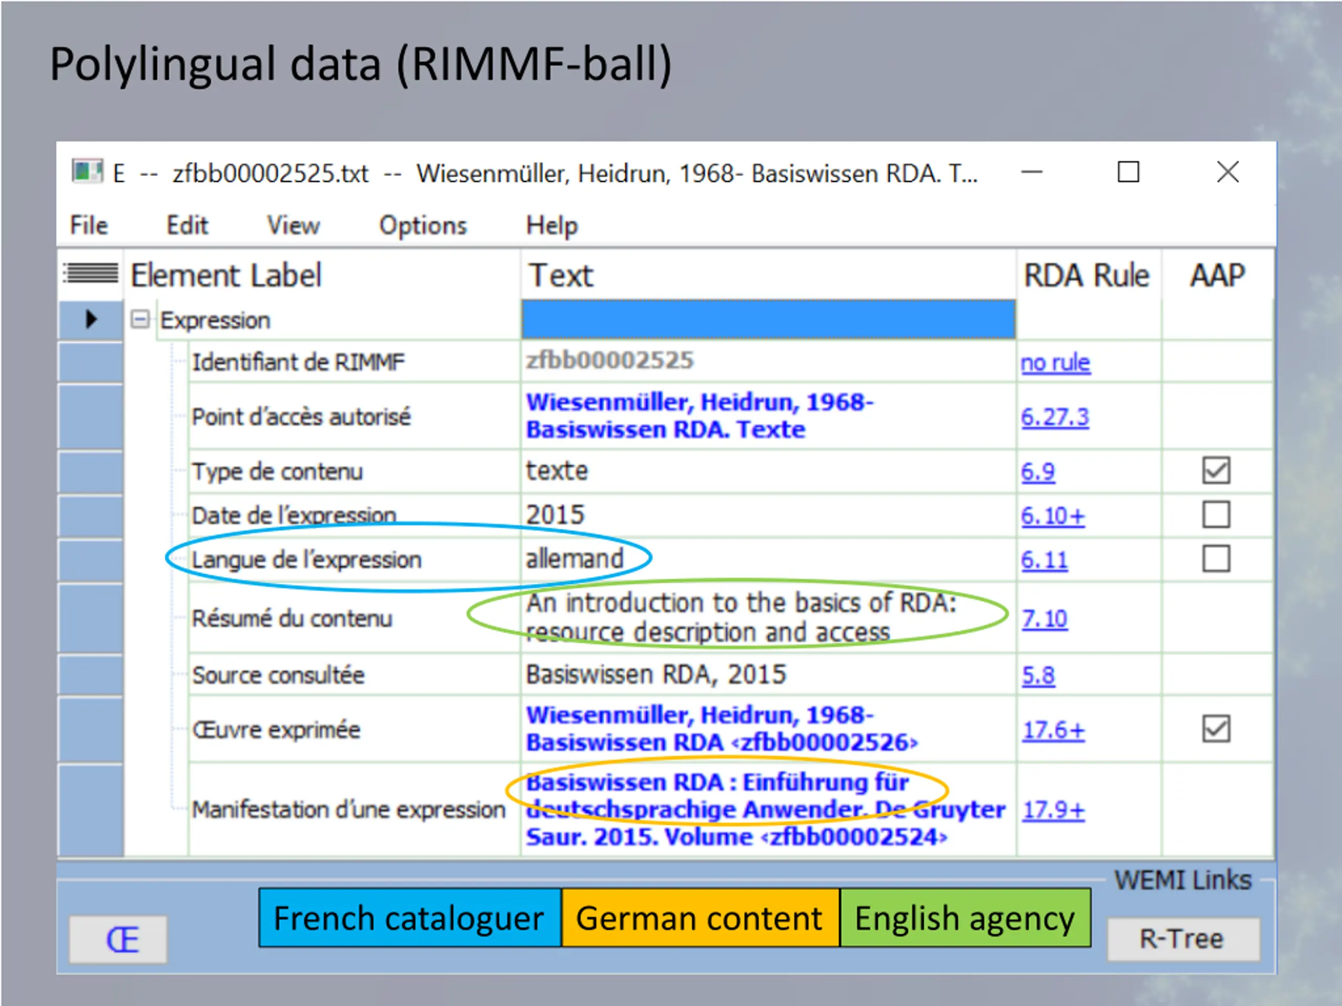This screenshot has height=1006, width=1342.
Task: Select the 'Source consultée' row label
Action: coord(278,675)
